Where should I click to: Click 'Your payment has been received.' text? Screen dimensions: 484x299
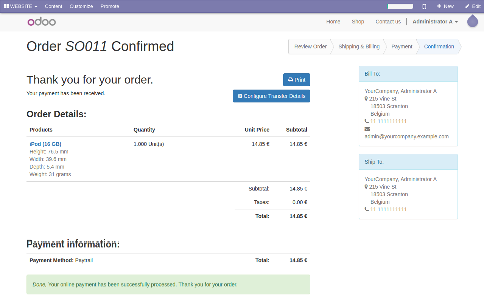point(66,93)
